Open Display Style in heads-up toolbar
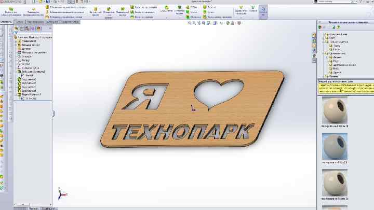Image resolution: width=374 pixels, height=210 pixels. (215, 23)
